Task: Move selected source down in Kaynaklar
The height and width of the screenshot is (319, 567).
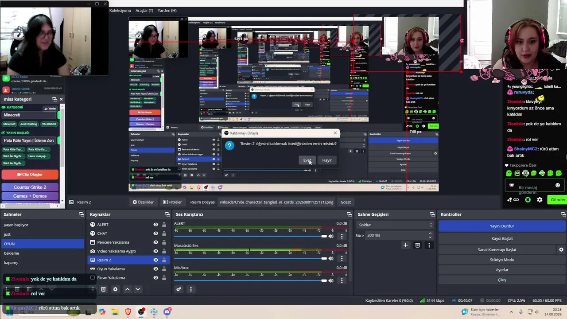Action: pos(137,289)
